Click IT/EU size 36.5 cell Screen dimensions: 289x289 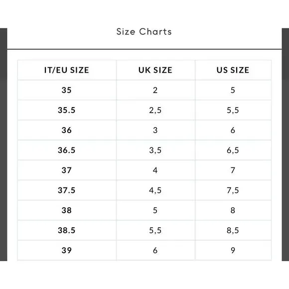pos(67,150)
